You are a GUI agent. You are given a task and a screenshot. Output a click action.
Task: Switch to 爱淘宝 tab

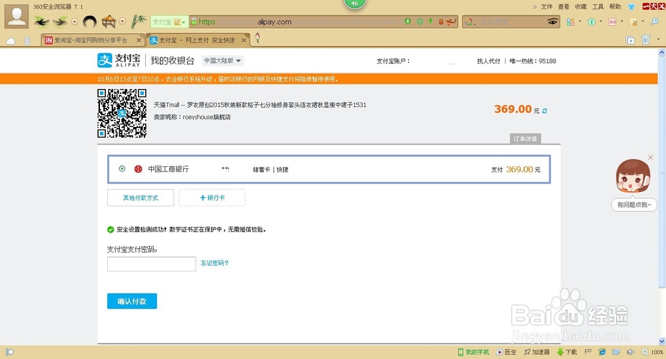tap(93, 41)
